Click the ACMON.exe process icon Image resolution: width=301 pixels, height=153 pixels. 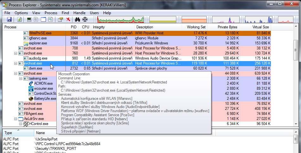[x=31, y=83]
